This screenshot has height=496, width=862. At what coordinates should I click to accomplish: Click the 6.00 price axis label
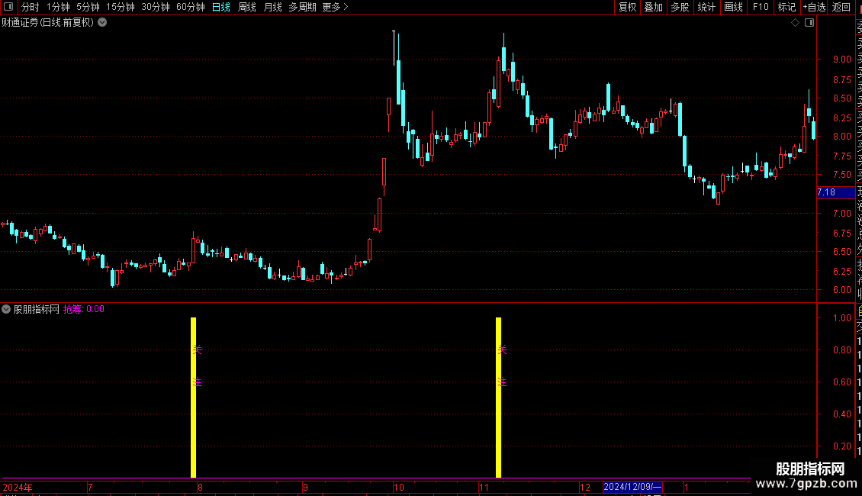click(x=841, y=290)
